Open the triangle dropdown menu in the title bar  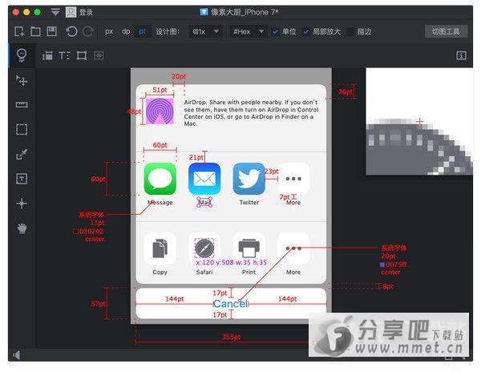(55, 12)
